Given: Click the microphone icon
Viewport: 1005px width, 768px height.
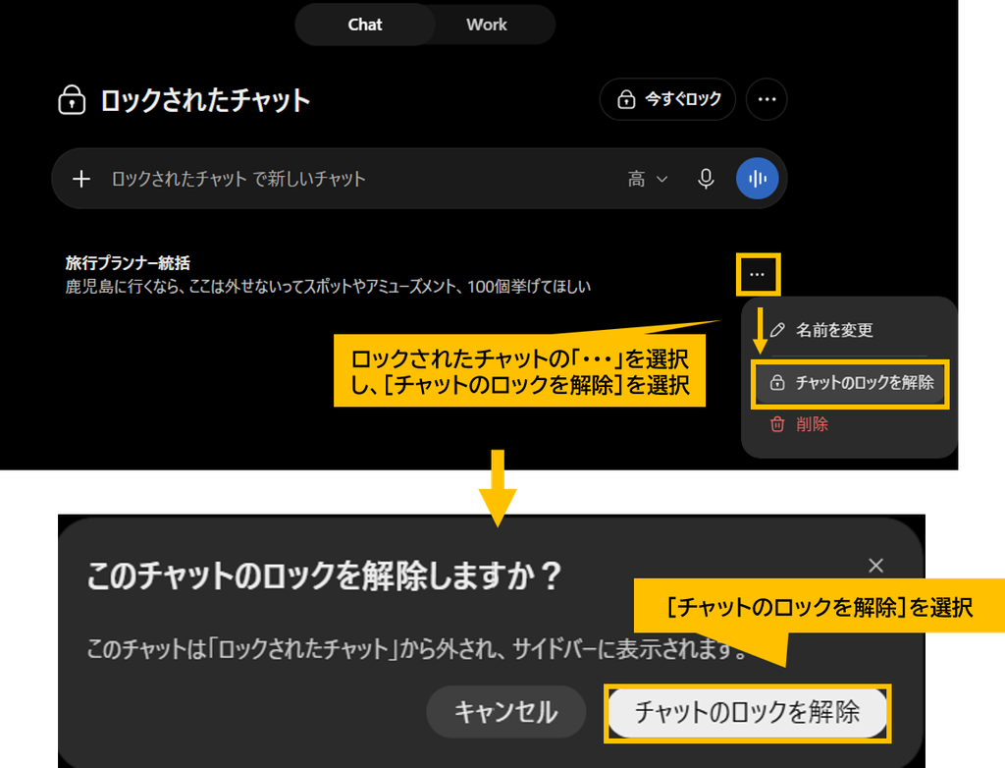Looking at the screenshot, I should coord(706,179).
